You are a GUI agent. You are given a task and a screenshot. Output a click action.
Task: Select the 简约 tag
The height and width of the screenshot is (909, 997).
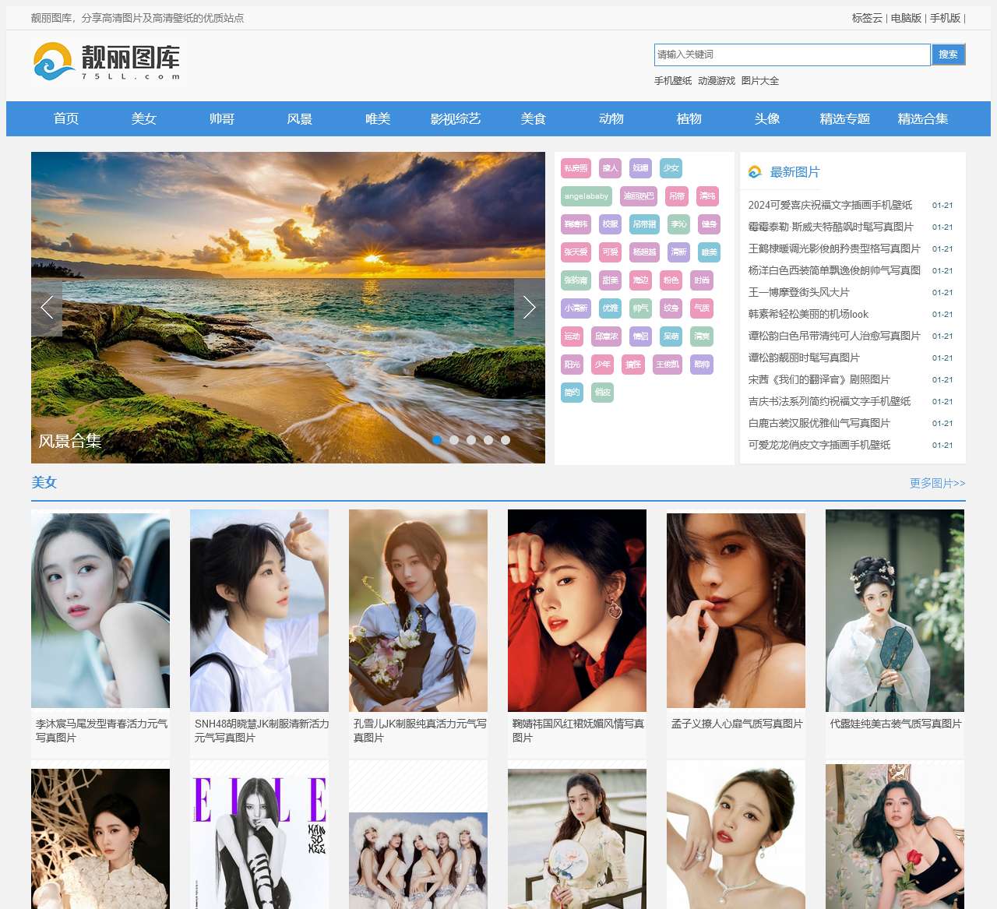(x=572, y=393)
